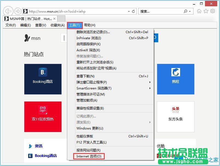The height and width of the screenshot is (166, 220).
Task: Click the back navigation arrow
Action: (8, 11)
